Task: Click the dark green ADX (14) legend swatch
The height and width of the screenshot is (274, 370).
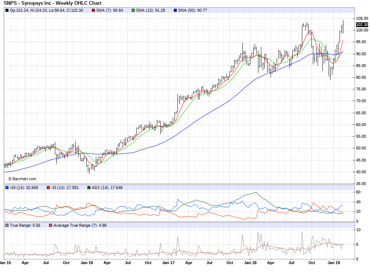Action: 89,188
